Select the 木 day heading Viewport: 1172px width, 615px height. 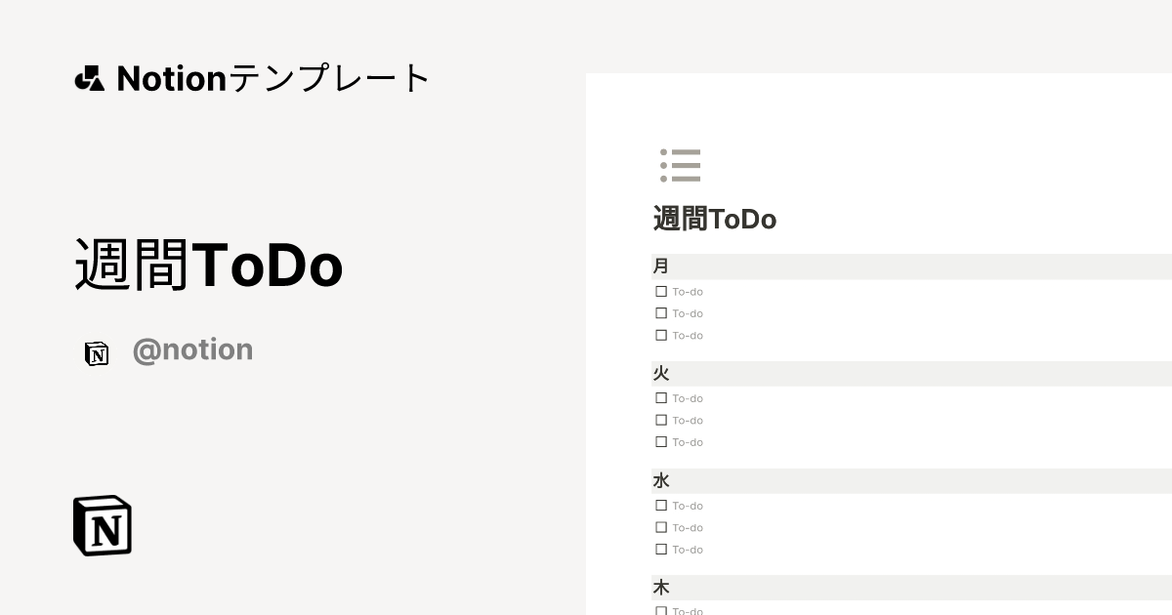[x=661, y=588]
